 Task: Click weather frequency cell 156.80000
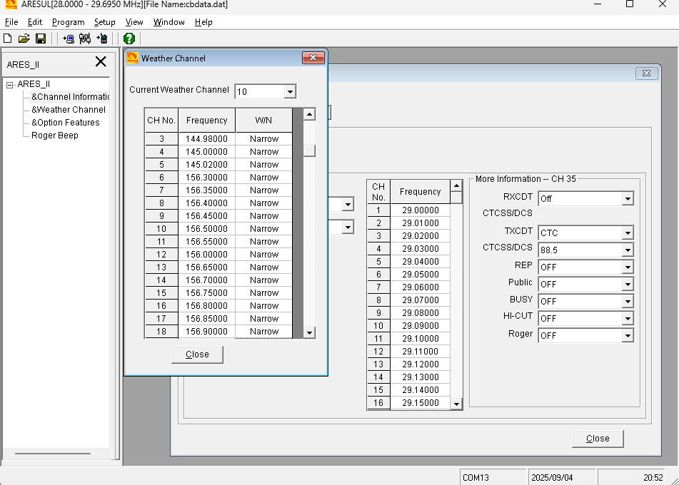[206, 306]
